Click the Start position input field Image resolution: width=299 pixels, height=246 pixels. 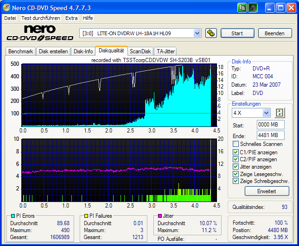pos(270,125)
